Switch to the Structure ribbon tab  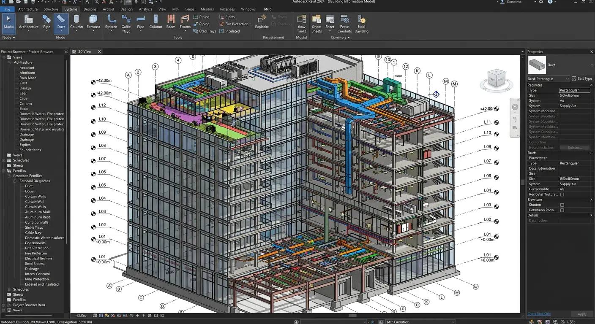coord(51,9)
